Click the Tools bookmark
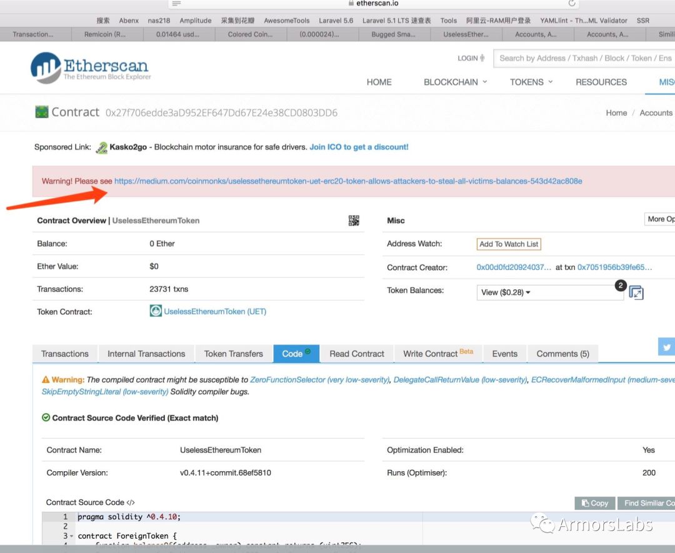Screen dimensions: 675x553 [x=449, y=21]
